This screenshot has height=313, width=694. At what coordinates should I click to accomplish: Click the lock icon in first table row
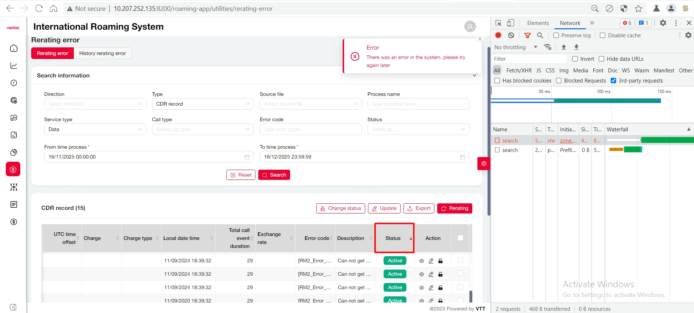[x=440, y=261]
